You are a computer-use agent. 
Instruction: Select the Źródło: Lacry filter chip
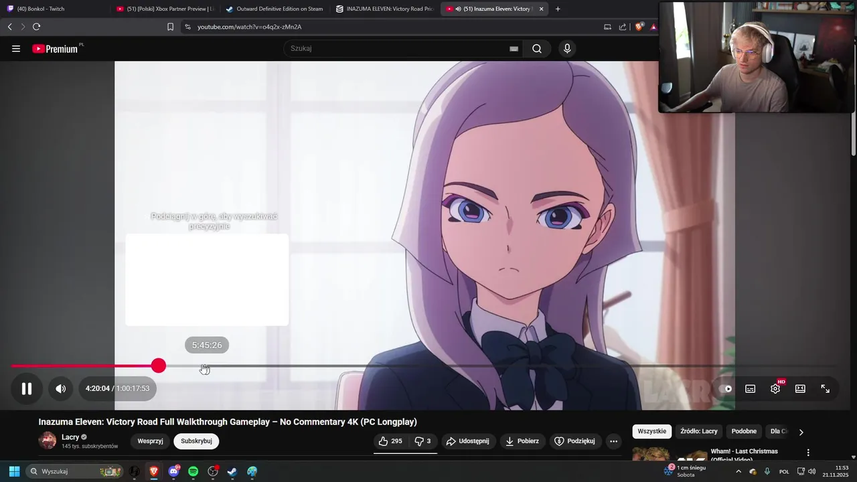click(x=699, y=431)
